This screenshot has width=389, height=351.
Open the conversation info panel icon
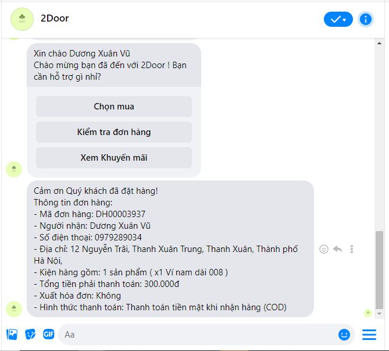pos(365,19)
